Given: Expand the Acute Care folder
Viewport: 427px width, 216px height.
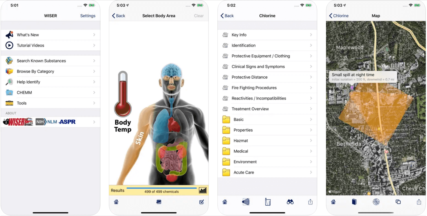Looking at the screenshot, I should (267, 172).
